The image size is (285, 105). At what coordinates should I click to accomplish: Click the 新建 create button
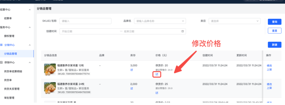point(274,45)
